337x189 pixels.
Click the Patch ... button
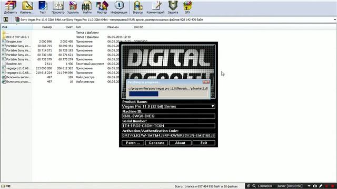pos(133,143)
